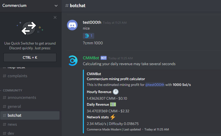Click the Quick Switcher arrows illustration
221x136 pixels.
click(x=29, y=28)
